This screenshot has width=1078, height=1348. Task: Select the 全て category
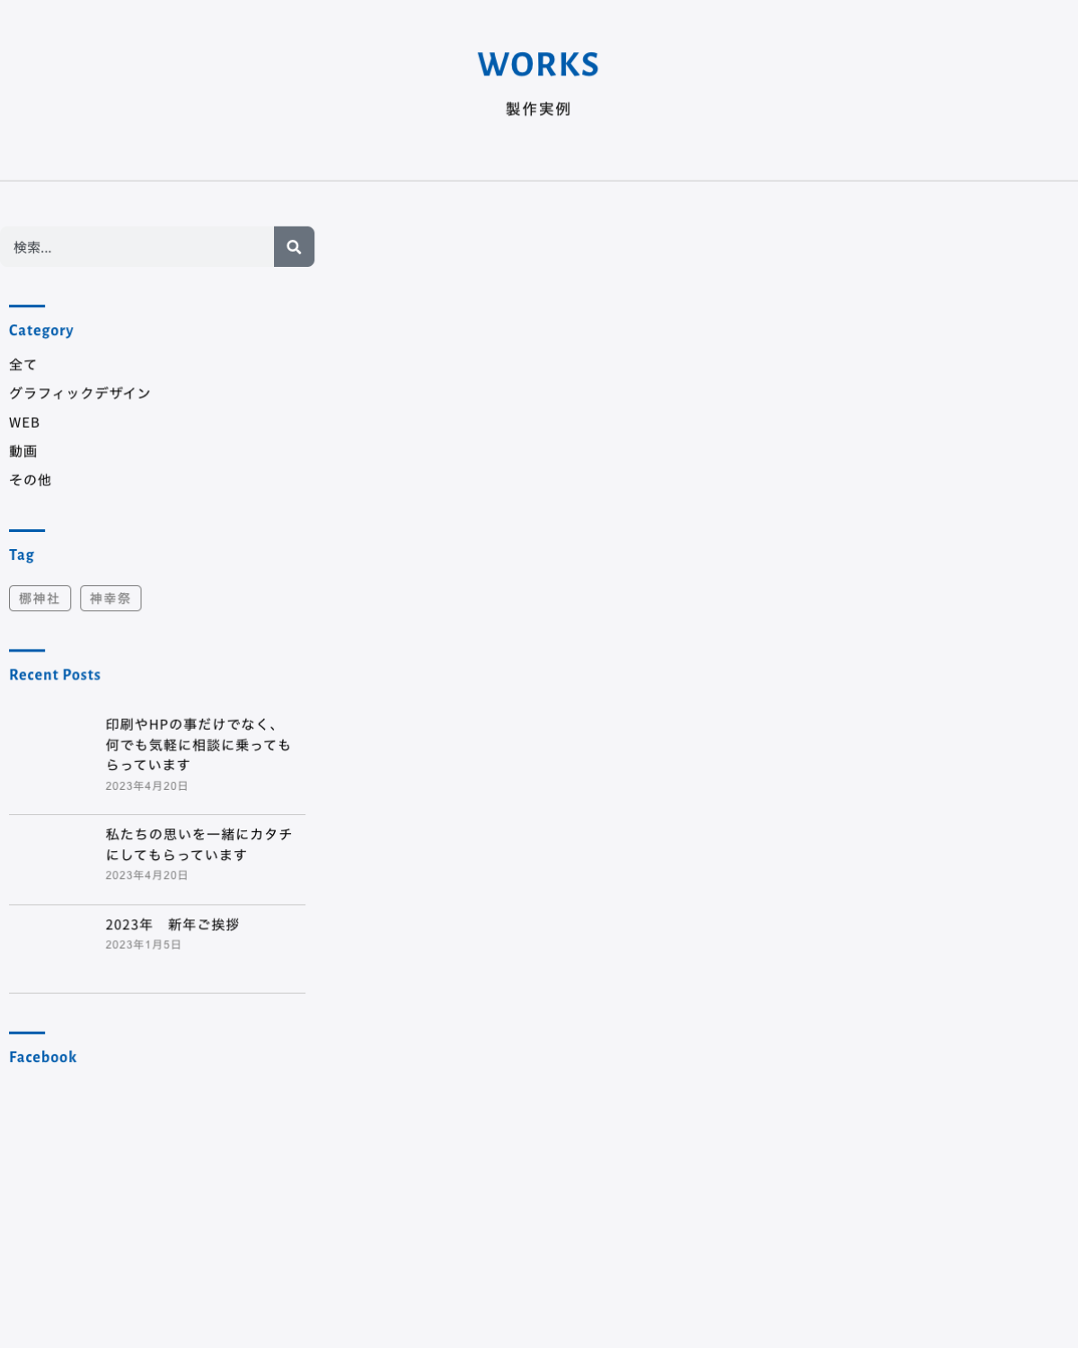point(23,365)
